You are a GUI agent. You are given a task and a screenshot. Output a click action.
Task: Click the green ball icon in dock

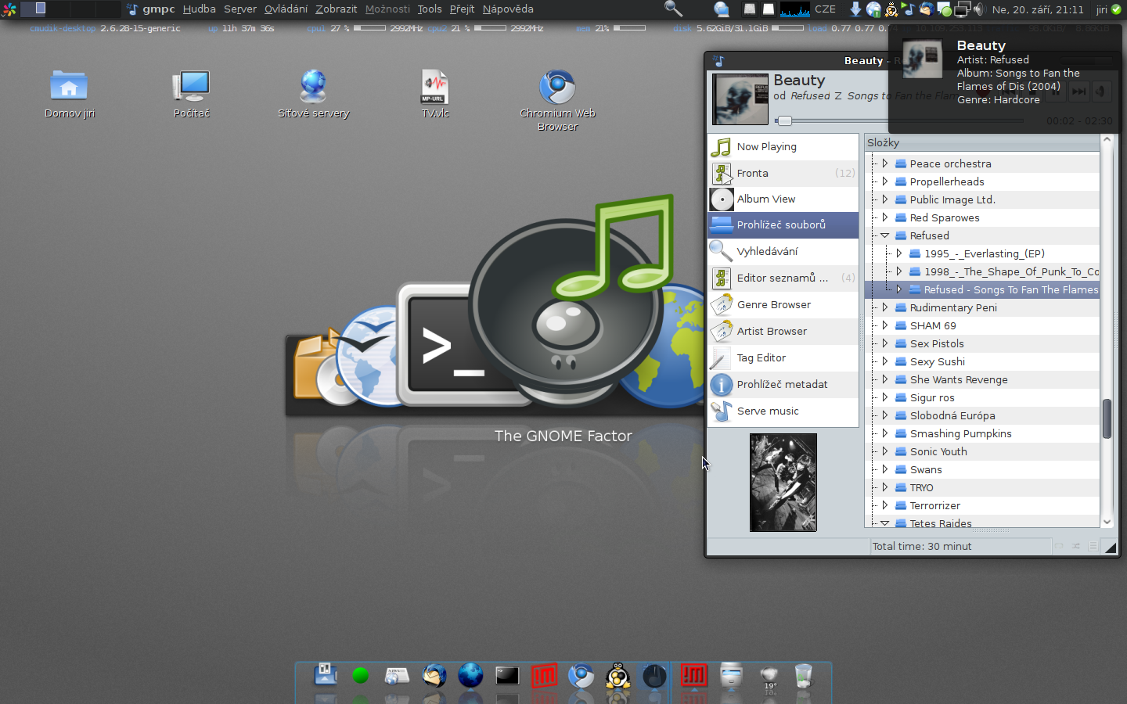pyautogui.click(x=361, y=676)
